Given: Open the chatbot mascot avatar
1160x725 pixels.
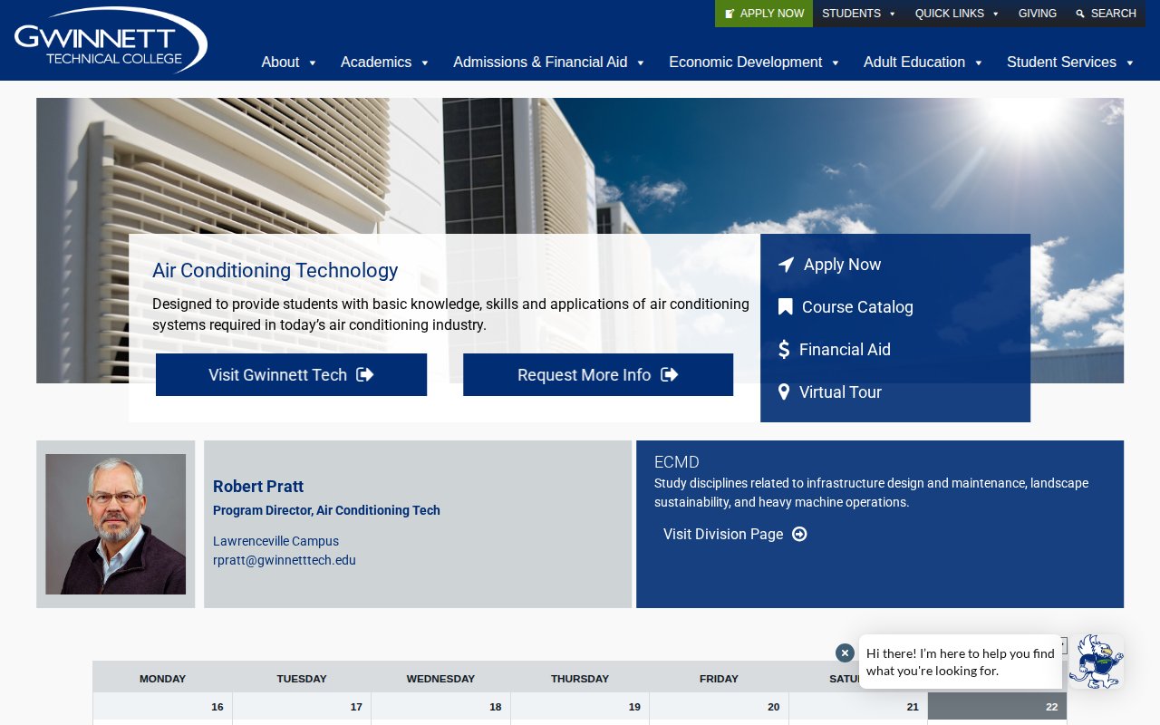Looking at the screenshot, I should click(1096, 662).
